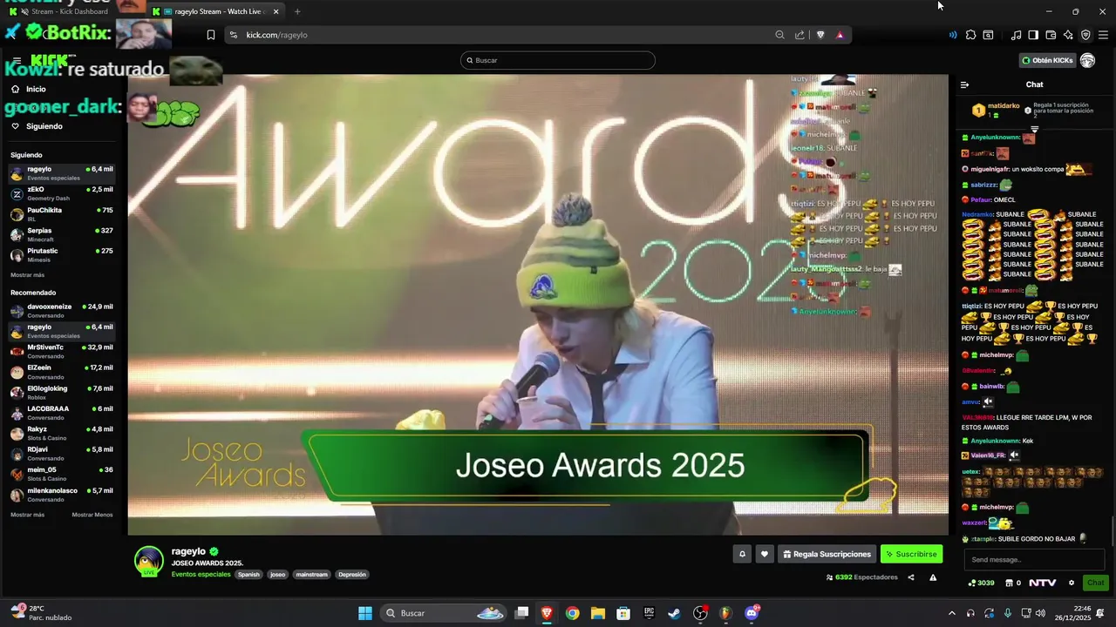Select the rageylo Stream browser tab

click(x=215, y=11)
